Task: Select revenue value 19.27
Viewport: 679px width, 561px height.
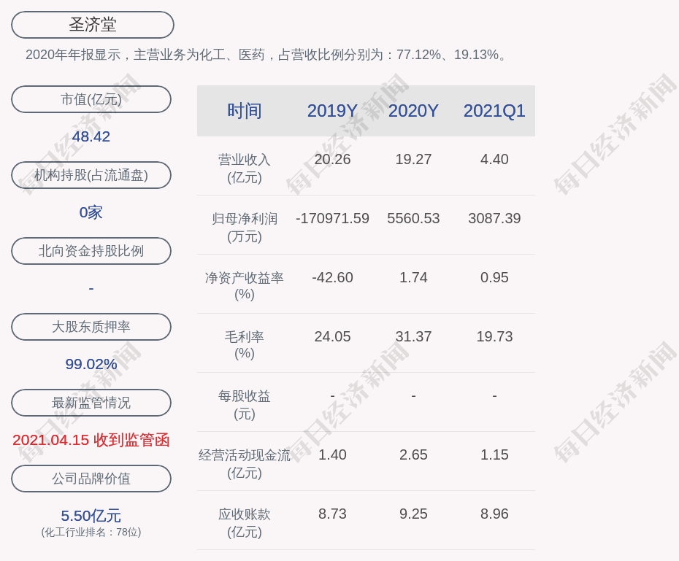Action: (x=413, y=159)
